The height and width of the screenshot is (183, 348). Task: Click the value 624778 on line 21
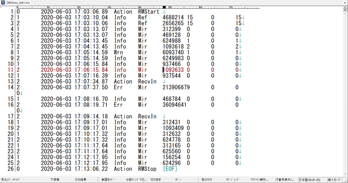(171, 140)
